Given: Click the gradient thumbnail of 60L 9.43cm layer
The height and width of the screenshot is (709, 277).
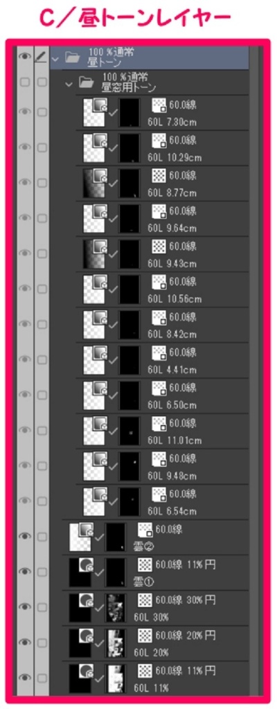Looking at the screenshot, I should [x=94, y=253].
